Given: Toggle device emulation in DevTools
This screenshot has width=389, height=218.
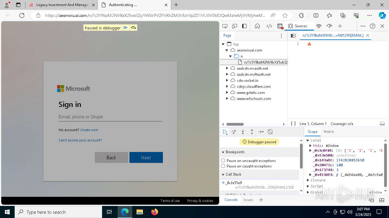Looking at the screenshot, I should point(235,26).
